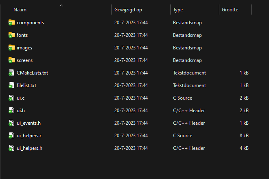Click the 2 kB size of ui.h
The image size is (269, 179).
244,111
